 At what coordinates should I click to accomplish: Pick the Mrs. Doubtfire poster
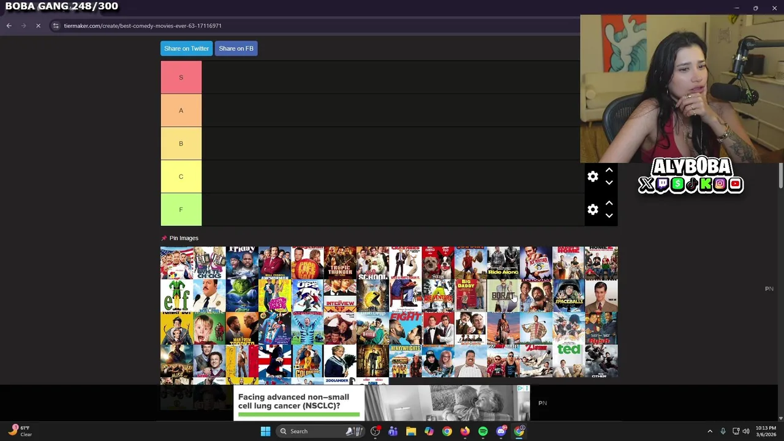[x=340, y=361]
